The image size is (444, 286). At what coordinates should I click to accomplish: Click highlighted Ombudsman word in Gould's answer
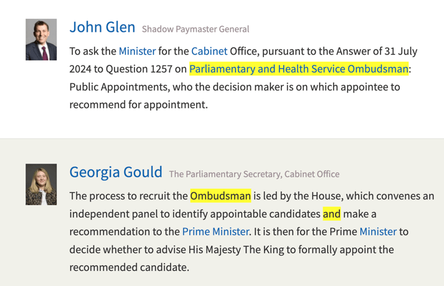[x=220, y=196]
